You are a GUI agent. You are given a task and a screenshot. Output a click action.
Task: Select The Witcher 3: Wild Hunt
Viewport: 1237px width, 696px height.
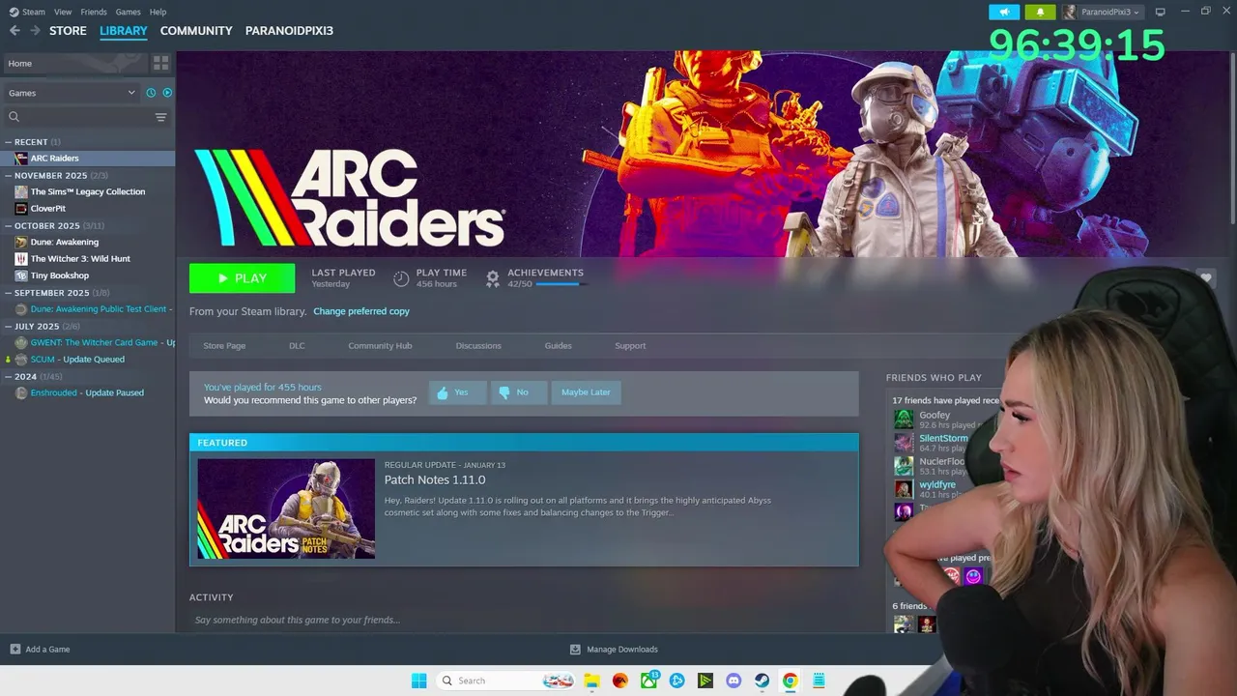(x=80, y=259)
